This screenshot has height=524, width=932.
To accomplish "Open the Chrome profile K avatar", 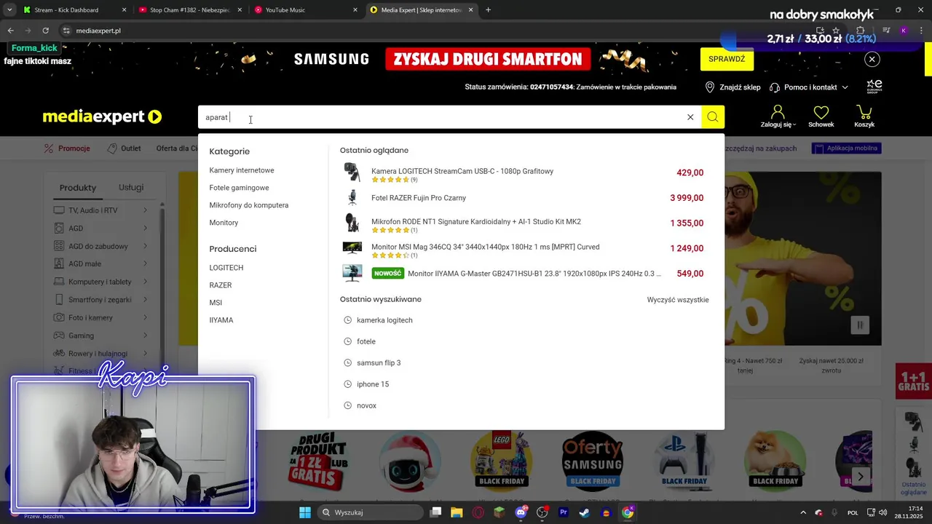I will point(904,31).
